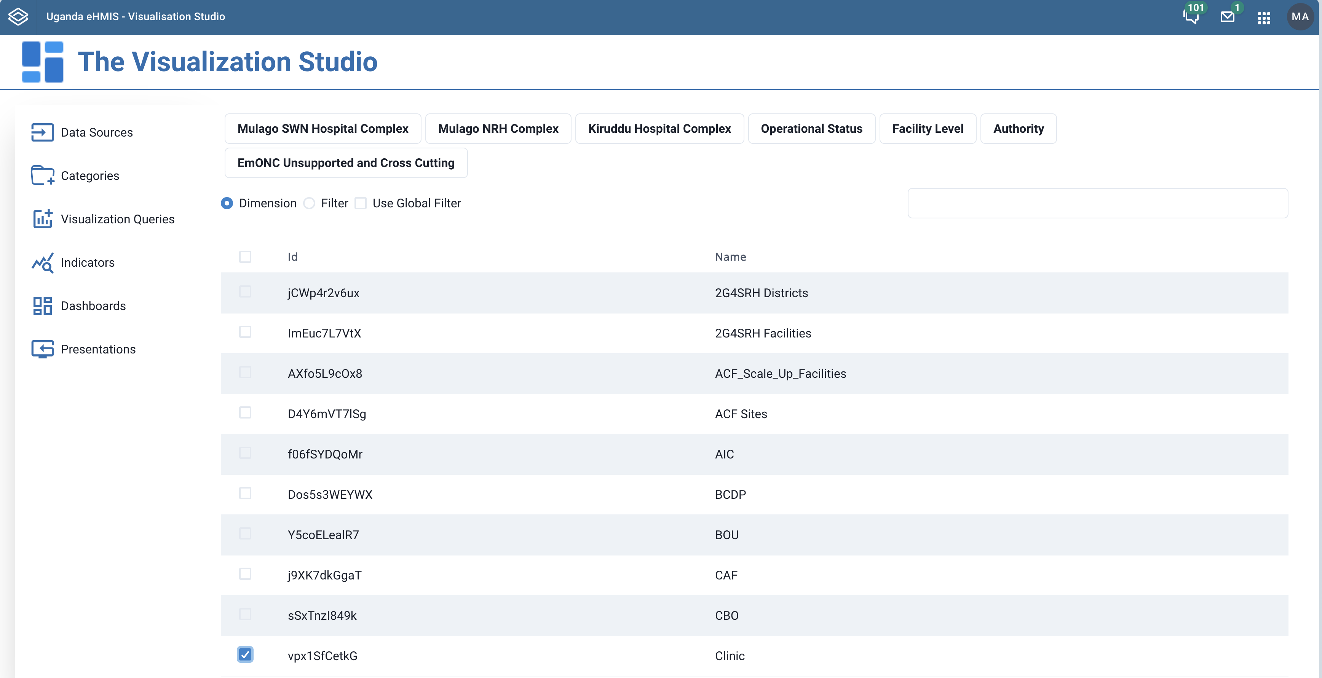Click the Clinic name cell
This screenshot has width=1322, height=678.
point(729,656)
